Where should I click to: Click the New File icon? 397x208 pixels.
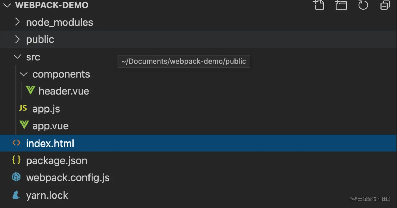click(319, 5)
